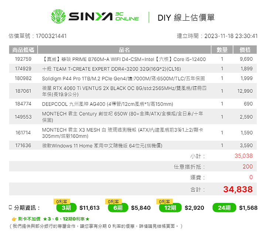
Task: Click product code 184774
Action: click(x=23, y=104)
